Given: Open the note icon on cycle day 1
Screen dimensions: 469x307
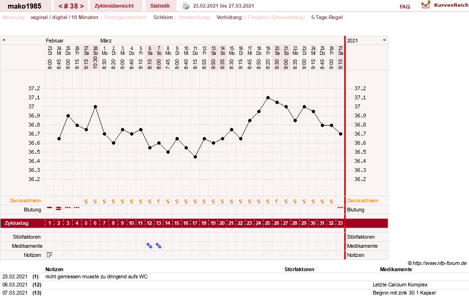Looking at the screenshot, I should coord(50,255).
